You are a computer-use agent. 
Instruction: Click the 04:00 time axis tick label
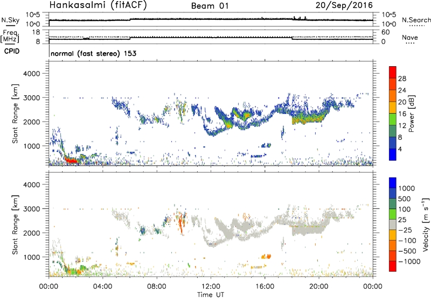(103, 287)
